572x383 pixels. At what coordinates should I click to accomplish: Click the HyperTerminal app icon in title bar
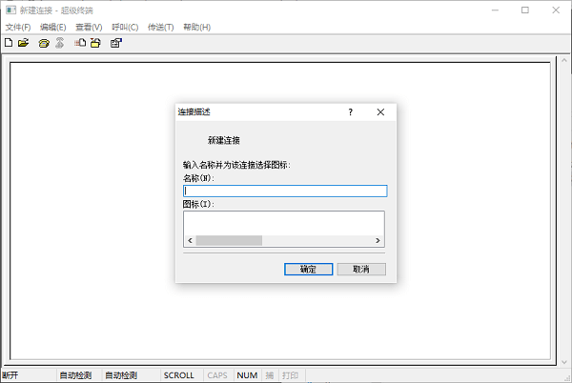click(10, 10)
